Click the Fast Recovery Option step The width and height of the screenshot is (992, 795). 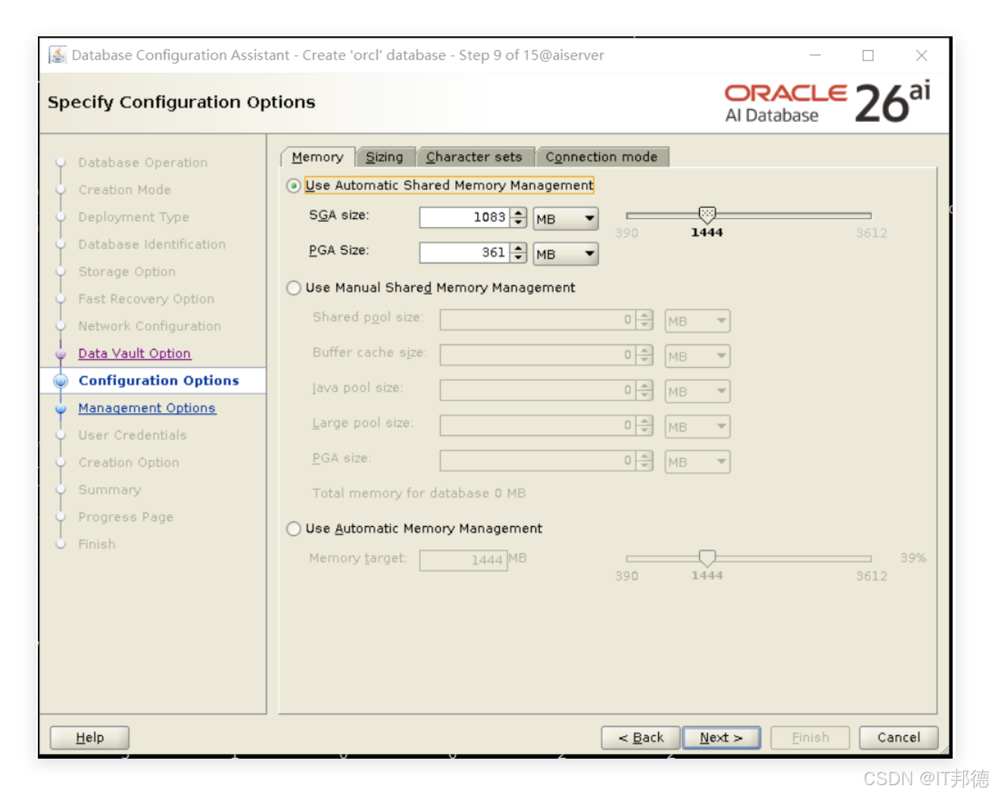click(x=146, y=299)
